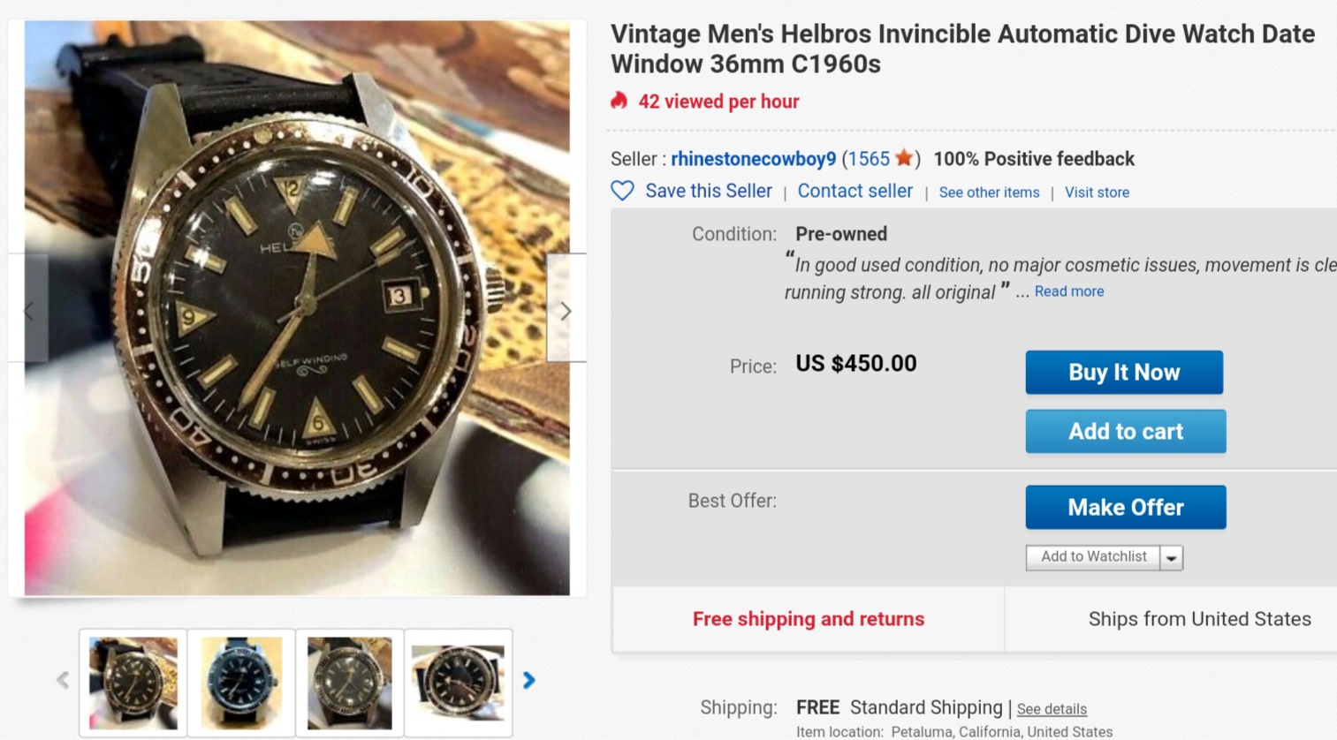Open shipping See details link
The image size is (1337, 740).
[1052, 709]
